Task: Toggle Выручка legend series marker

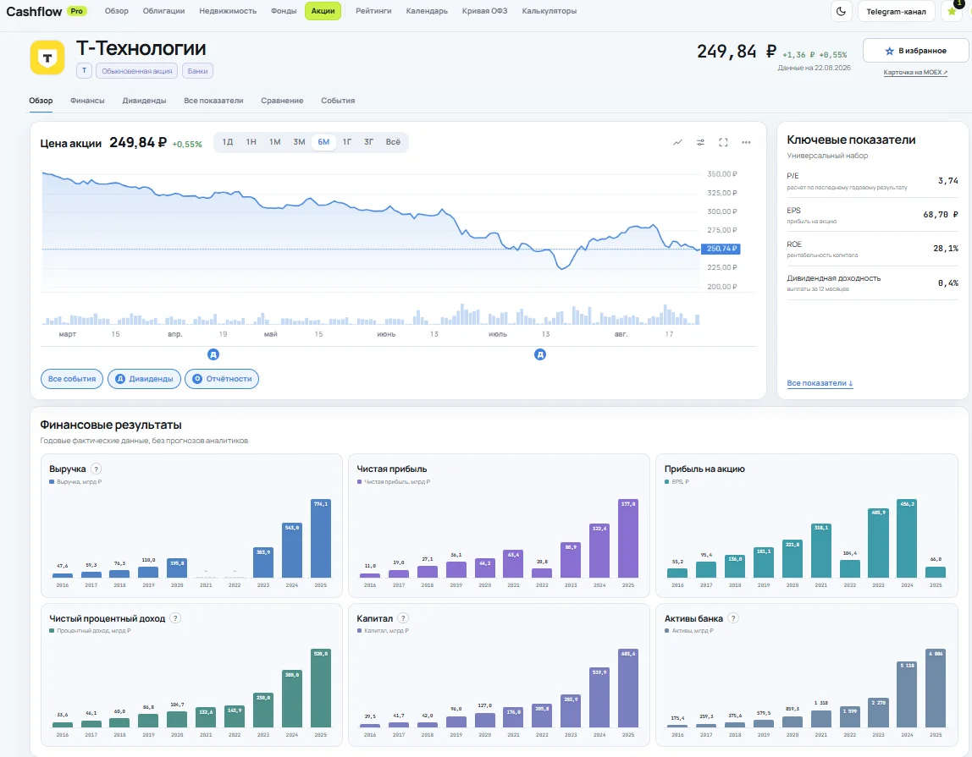Action: (x=52, y=482)
